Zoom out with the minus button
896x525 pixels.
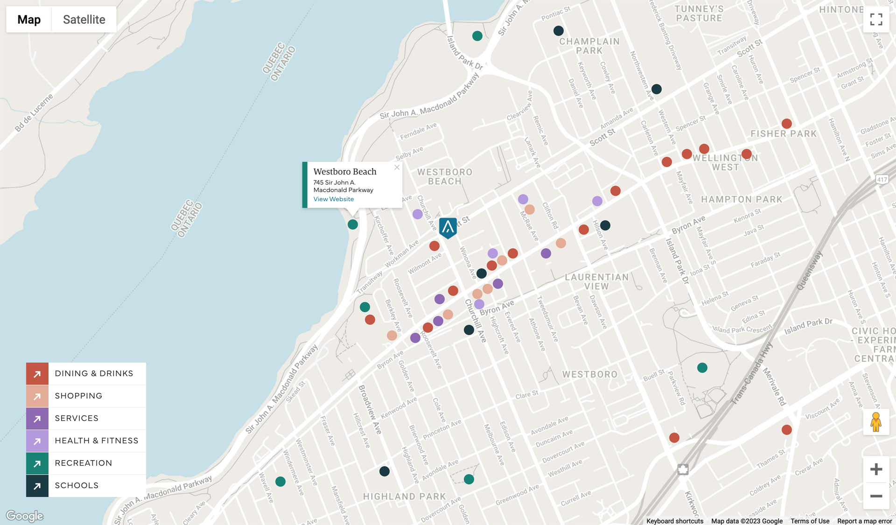tap(876, 496)
